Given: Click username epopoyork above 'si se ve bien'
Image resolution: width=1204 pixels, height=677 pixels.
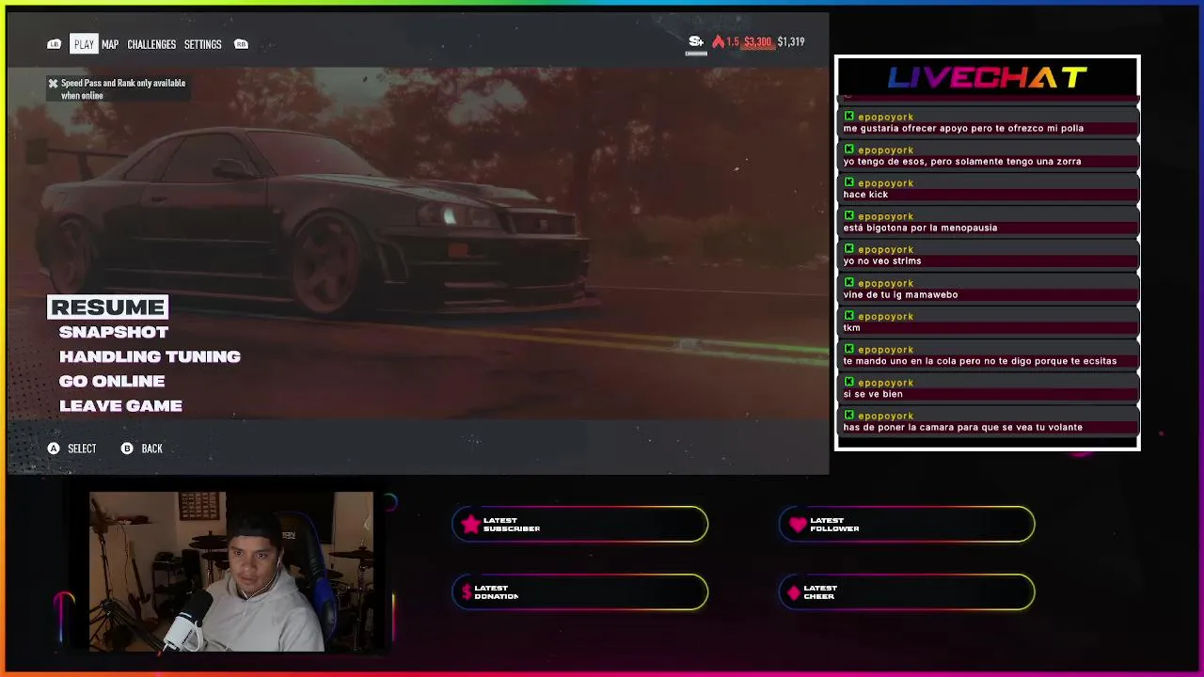Looking at the screenshot, I should tap(885, 383).
